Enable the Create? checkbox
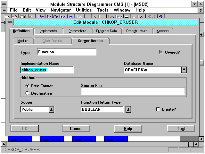Viewport: 205px width, 154px height. (158, 109)
